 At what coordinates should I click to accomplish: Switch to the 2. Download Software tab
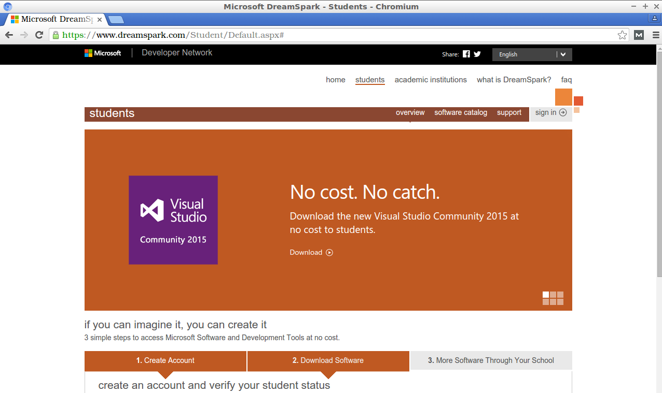[x=328, y=360]
